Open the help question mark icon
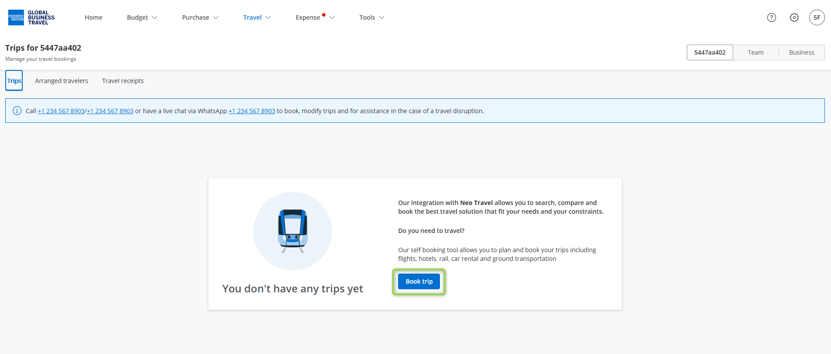 [772, 17]
